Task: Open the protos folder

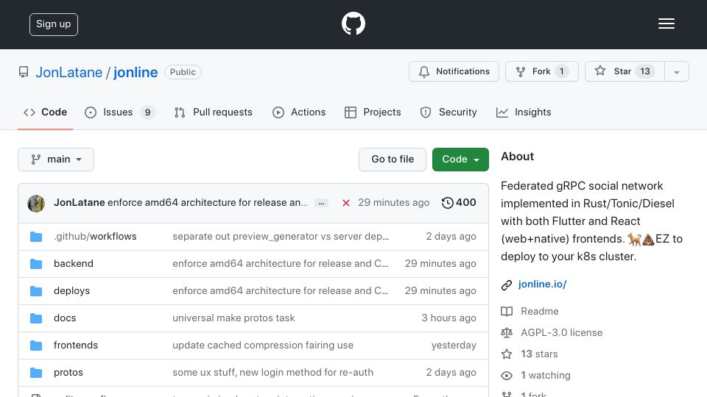Action: [68, 373]
